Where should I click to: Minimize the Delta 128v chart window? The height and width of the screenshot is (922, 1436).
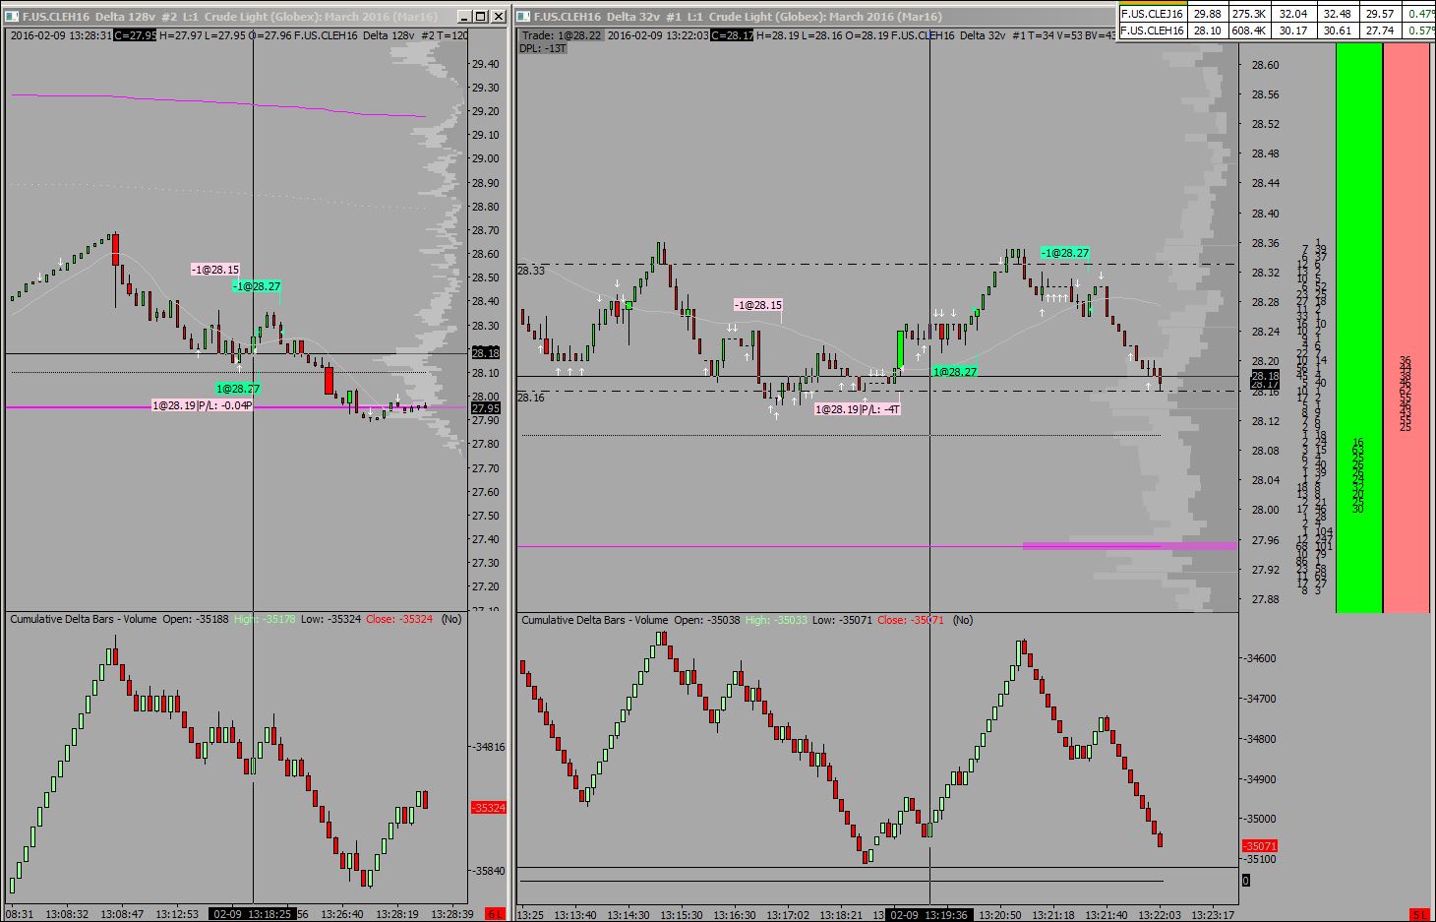click(x=464, y=16)
